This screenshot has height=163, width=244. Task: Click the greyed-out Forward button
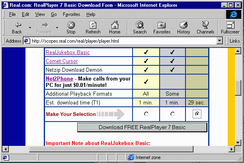tap(44, 28)
